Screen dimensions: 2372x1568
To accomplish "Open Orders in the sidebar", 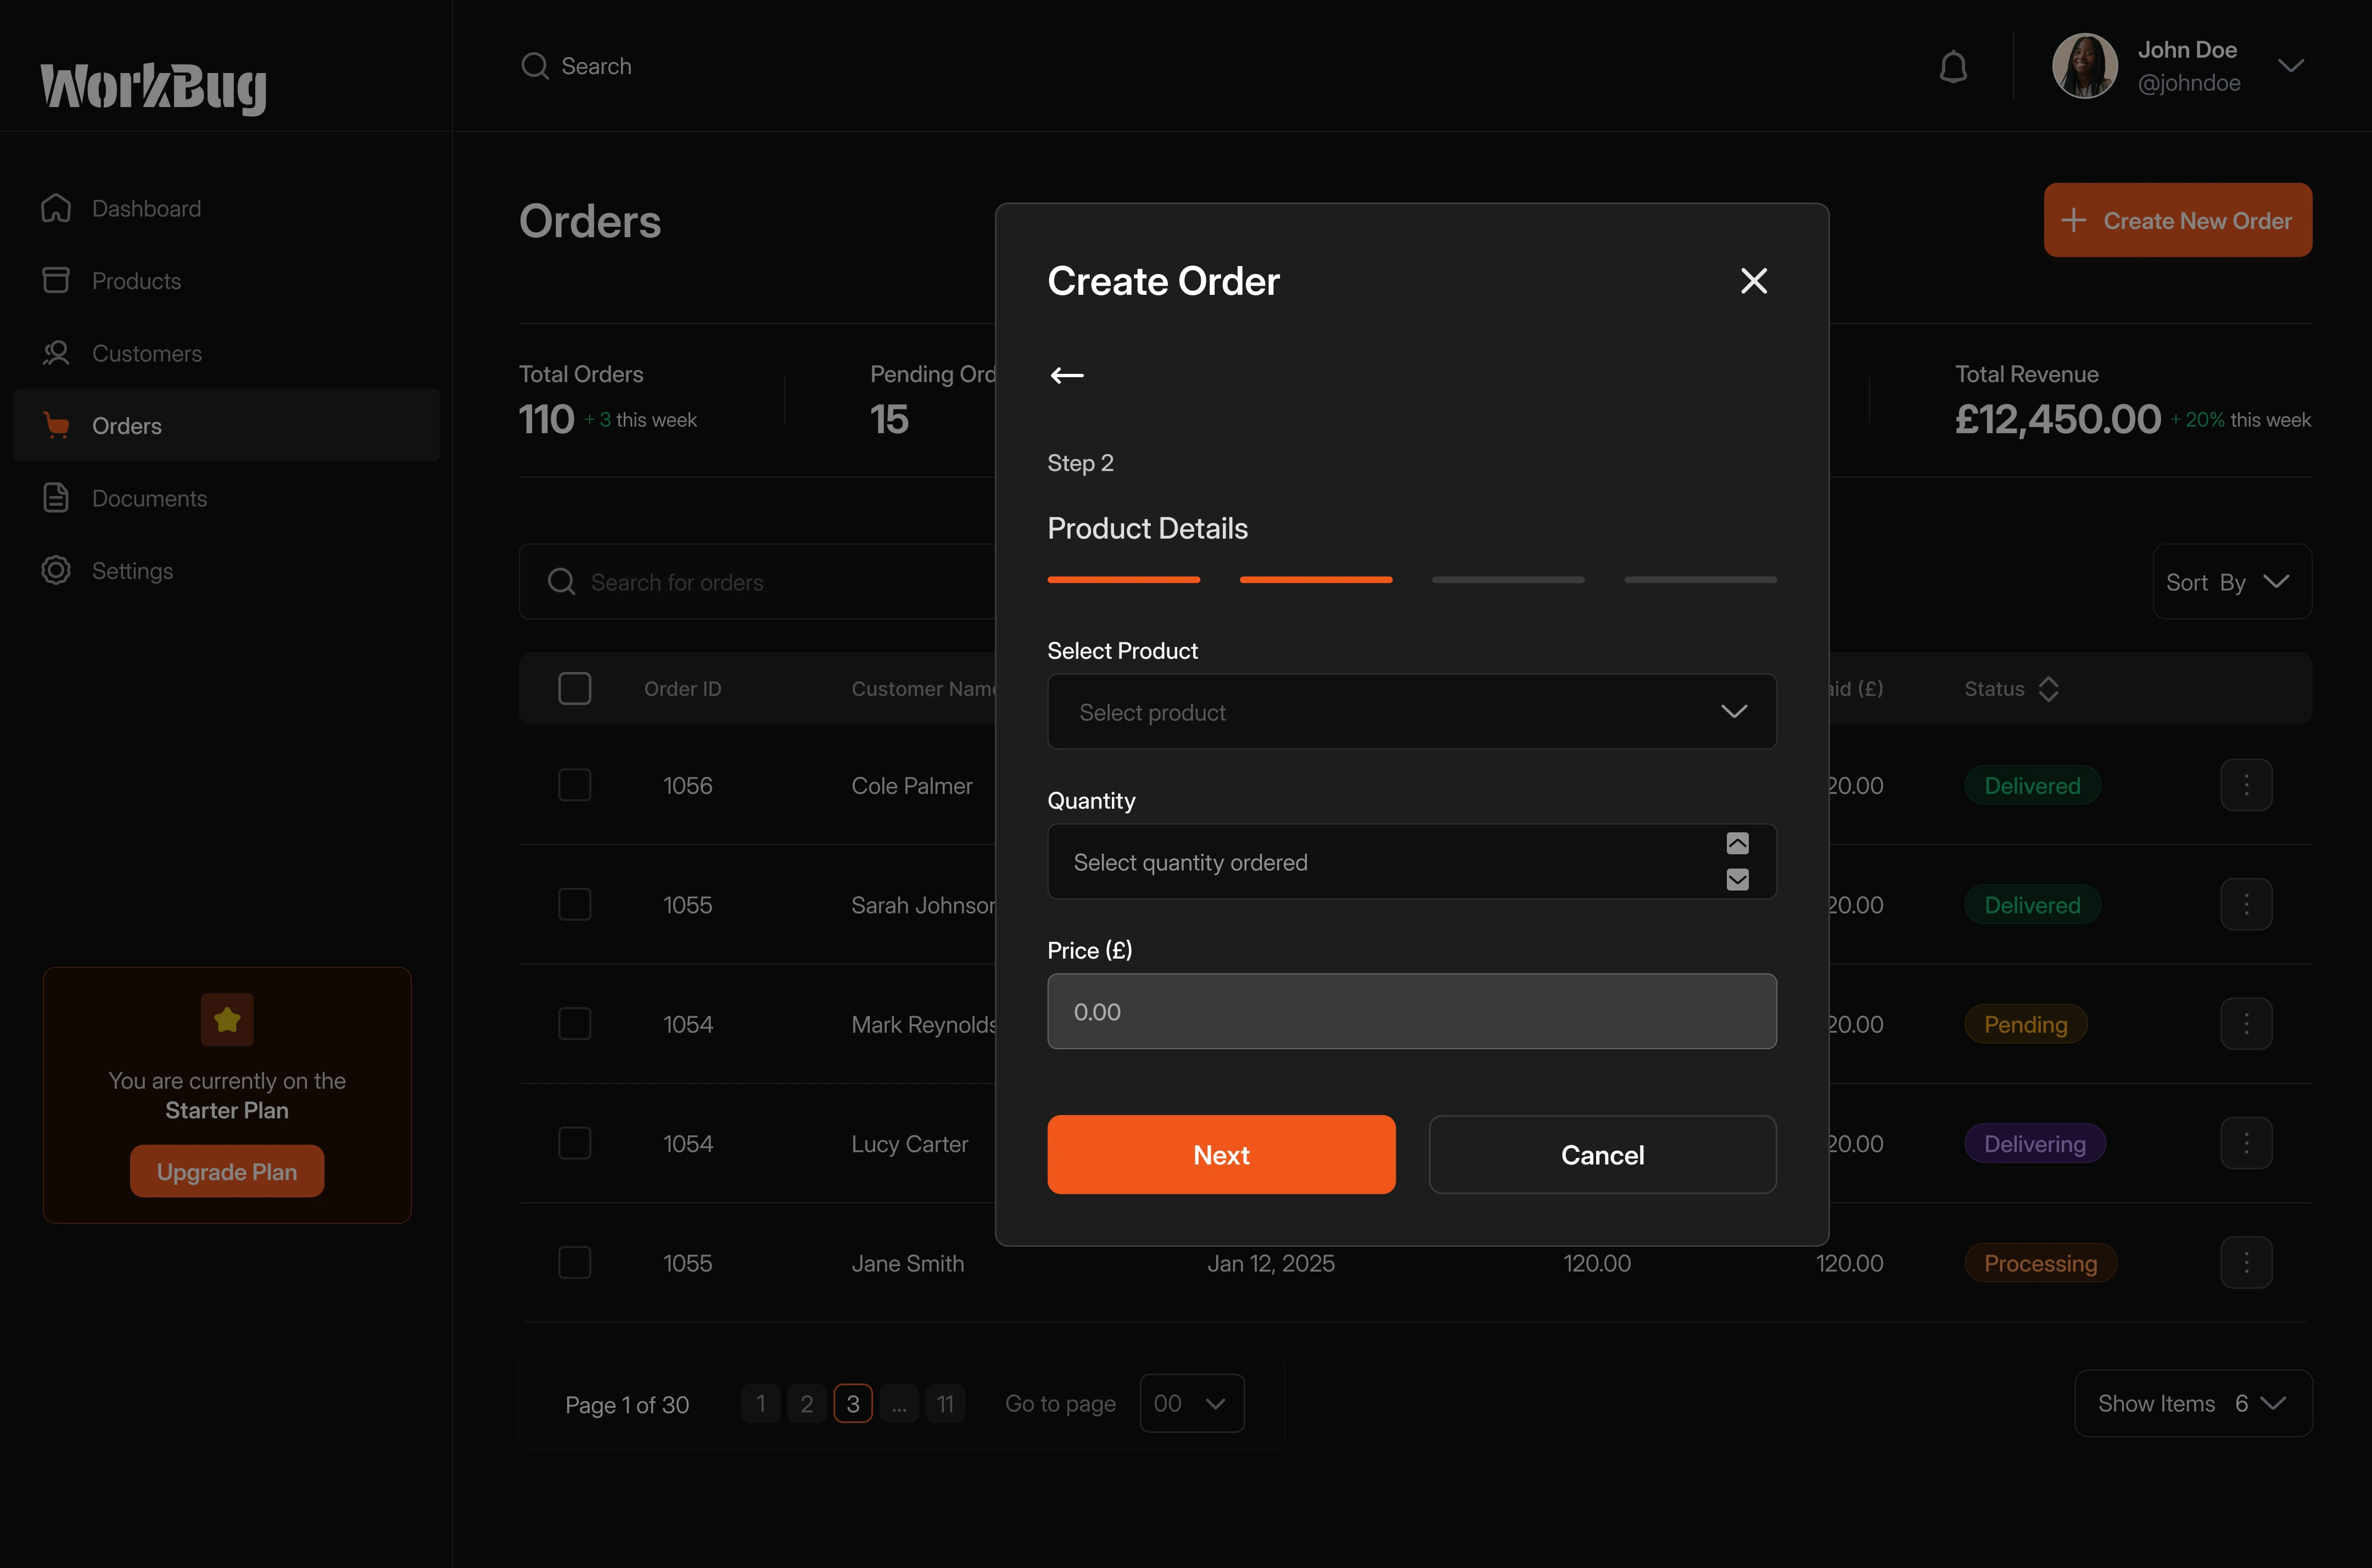I will pos(227,425).
